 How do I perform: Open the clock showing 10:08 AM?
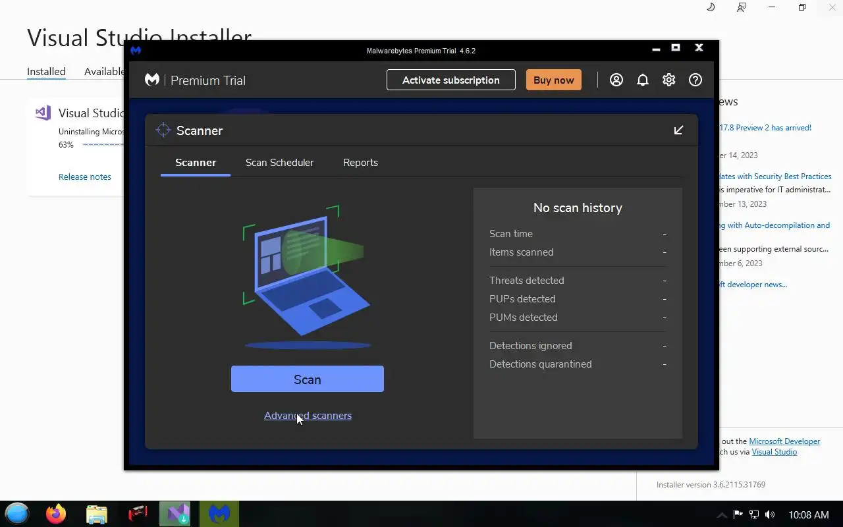809,514
